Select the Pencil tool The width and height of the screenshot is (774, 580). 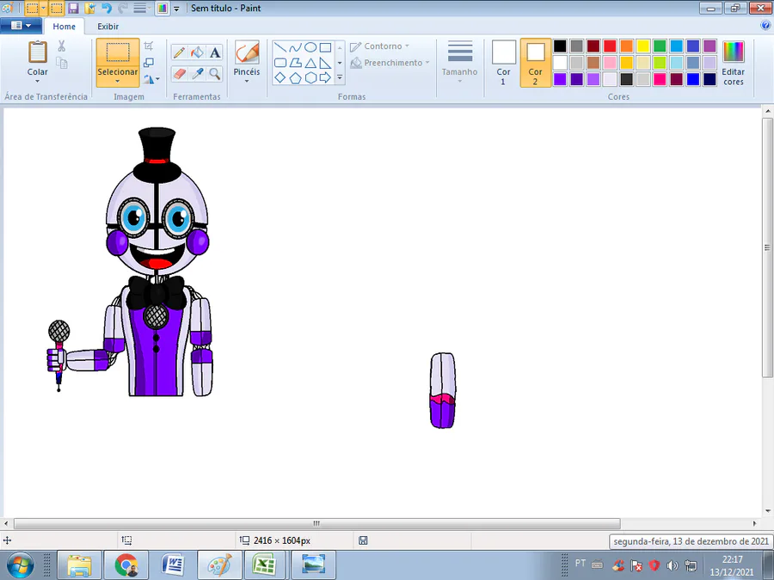pyautogui.click(x=179, y=52)
